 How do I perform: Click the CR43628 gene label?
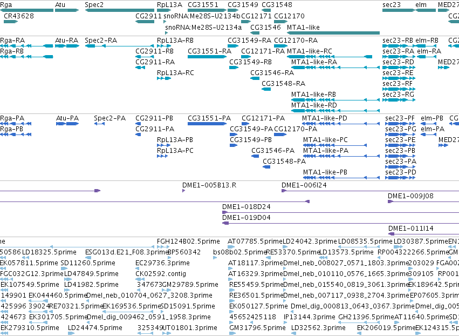click(x=19, y=16)
